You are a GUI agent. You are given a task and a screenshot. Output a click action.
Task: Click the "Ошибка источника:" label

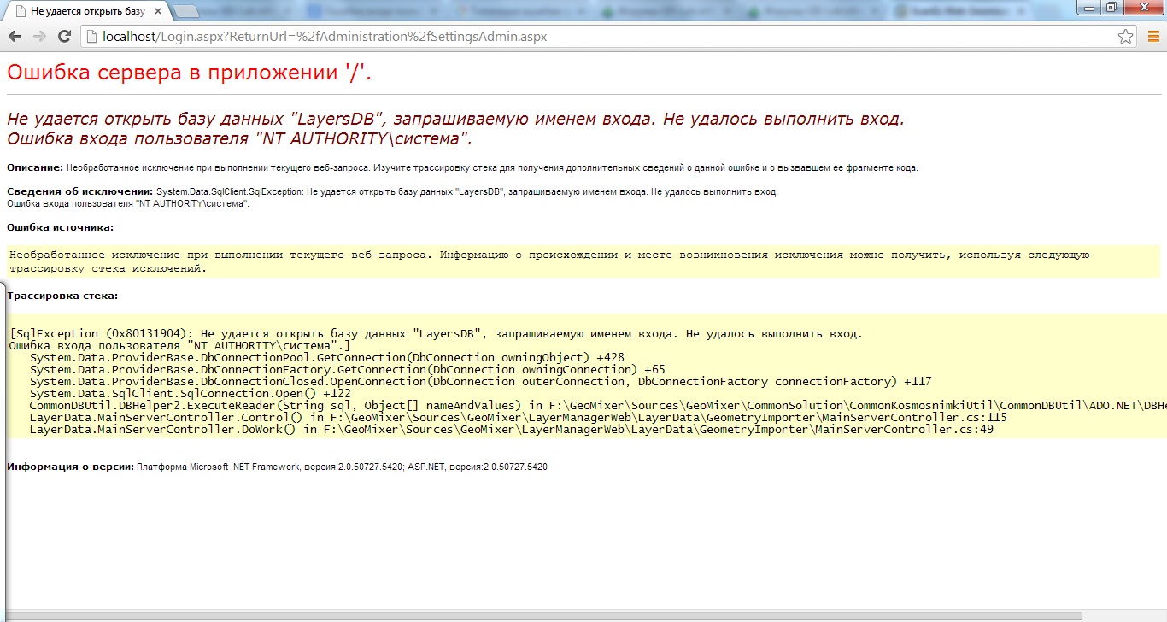click(60, 227)
